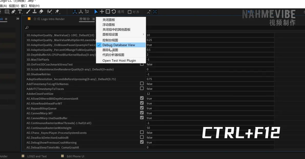Select the Clone Stamp tool
The image size is (305, 159).
tap(35, 12)
